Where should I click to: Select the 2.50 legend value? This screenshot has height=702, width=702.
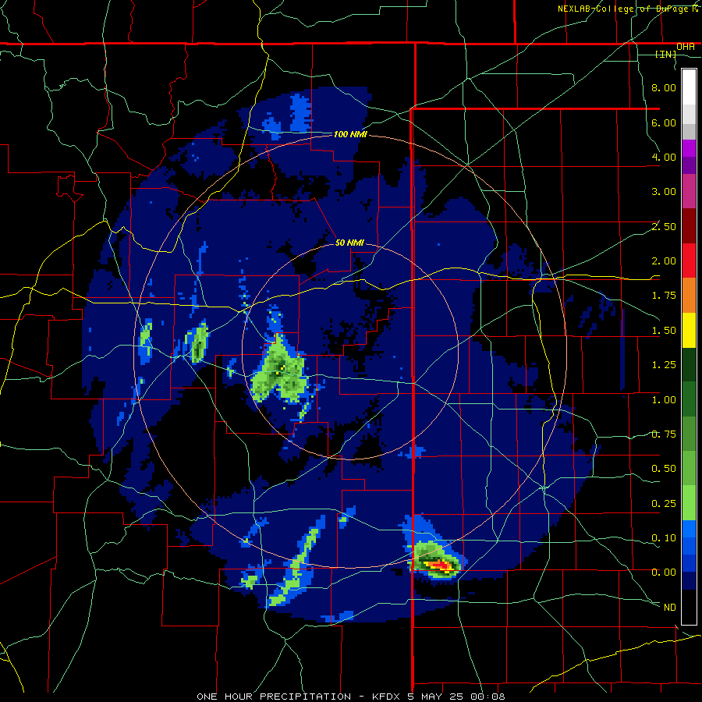664,226
